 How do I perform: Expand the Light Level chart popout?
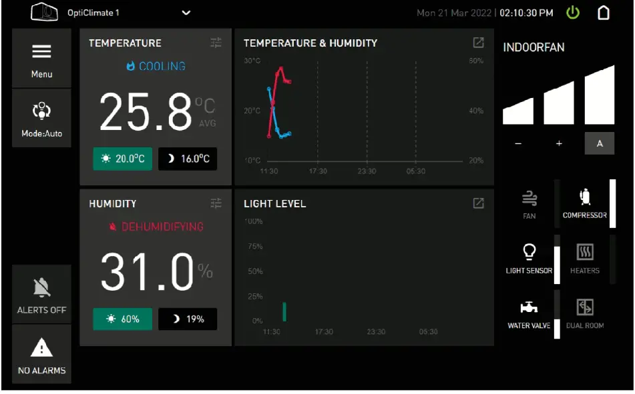(x=478, y=203)
